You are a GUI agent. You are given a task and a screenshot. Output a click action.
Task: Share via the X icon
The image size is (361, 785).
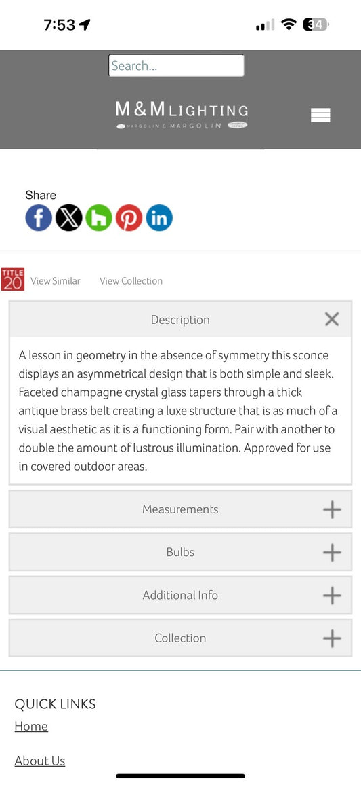[x=69, y=218]
